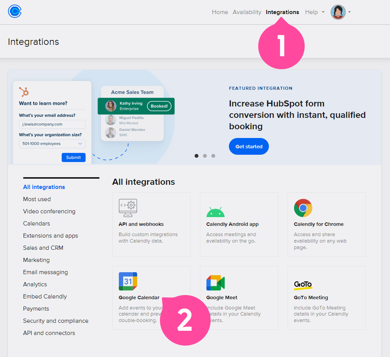Click the Calendly Android app icon

tap(216, 212)
